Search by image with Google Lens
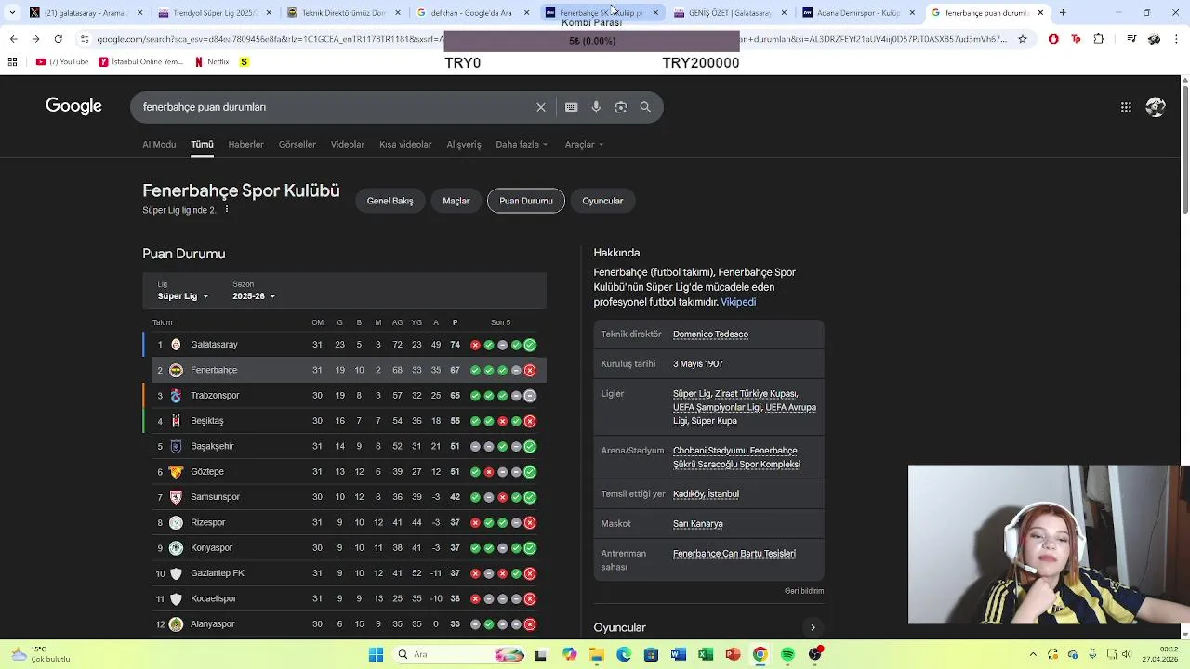Image resolution: width=1190 pixels, height=669 pixels. (x=621, y=107)
